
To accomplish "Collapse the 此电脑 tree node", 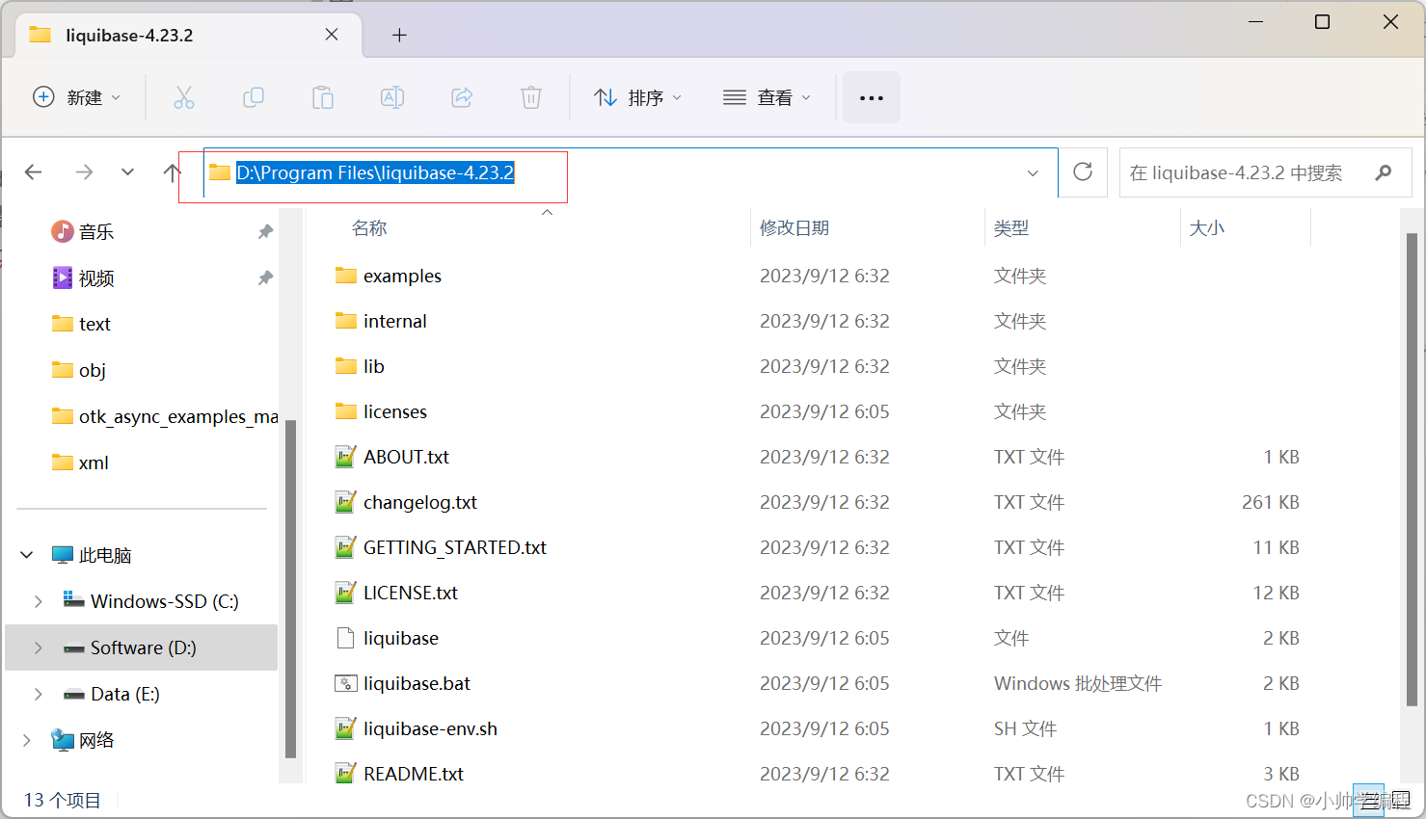I will [x=27, y=555].
